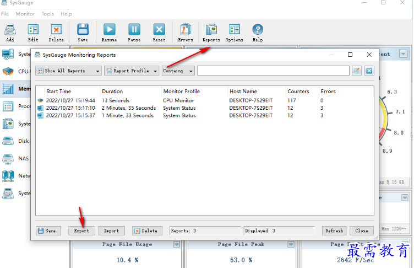Select the report started 2022/10/27 15:15:37

tap(70, 115)
